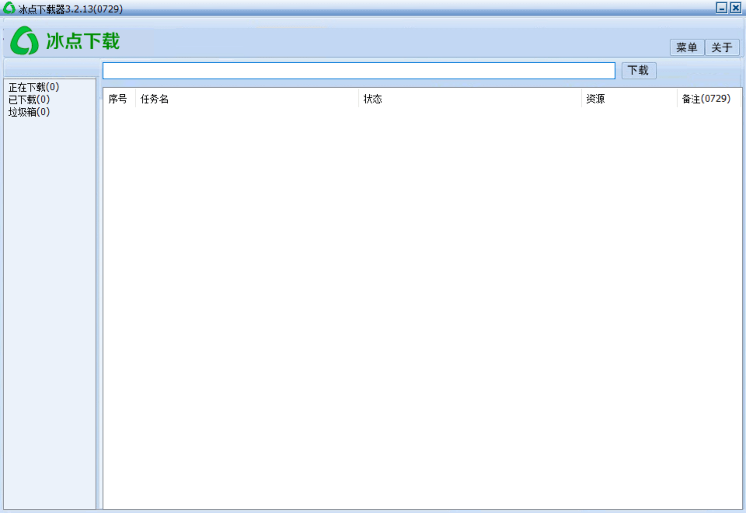
Task: Open the 关于 about dialog
Action: click(x=722, y=47)
